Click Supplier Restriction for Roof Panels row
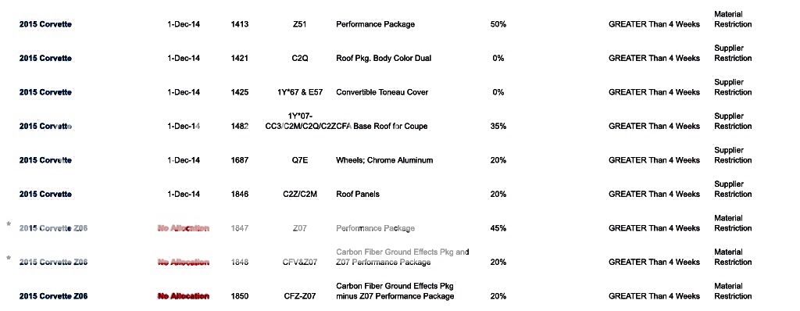This screenshot has width=800, height=311. click(733, 189)
